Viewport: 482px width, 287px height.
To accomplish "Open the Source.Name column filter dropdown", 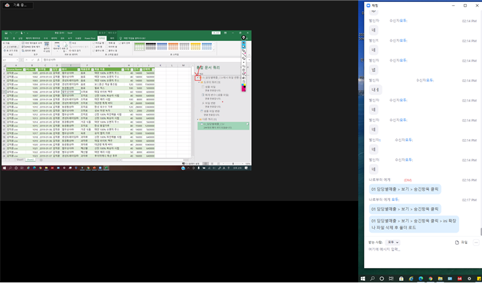I will (23, 69).
